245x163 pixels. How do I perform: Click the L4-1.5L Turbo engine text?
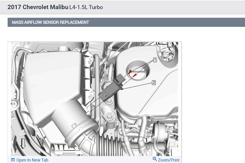pyautogui.click(x=86, y=7)
